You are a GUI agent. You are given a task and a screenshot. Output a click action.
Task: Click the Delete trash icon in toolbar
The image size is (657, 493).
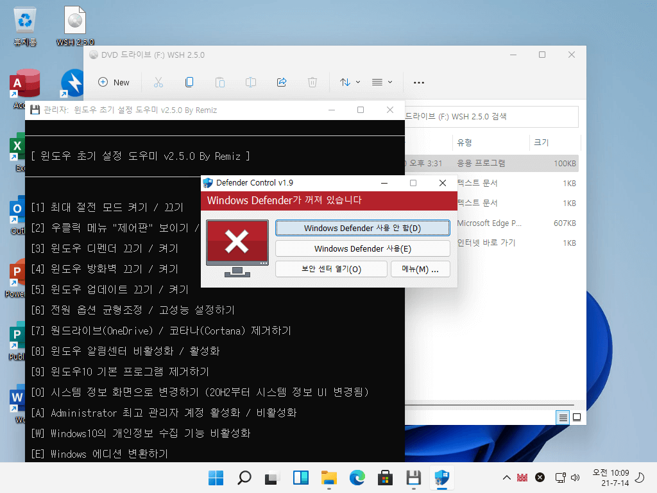[x=312, y=82]
